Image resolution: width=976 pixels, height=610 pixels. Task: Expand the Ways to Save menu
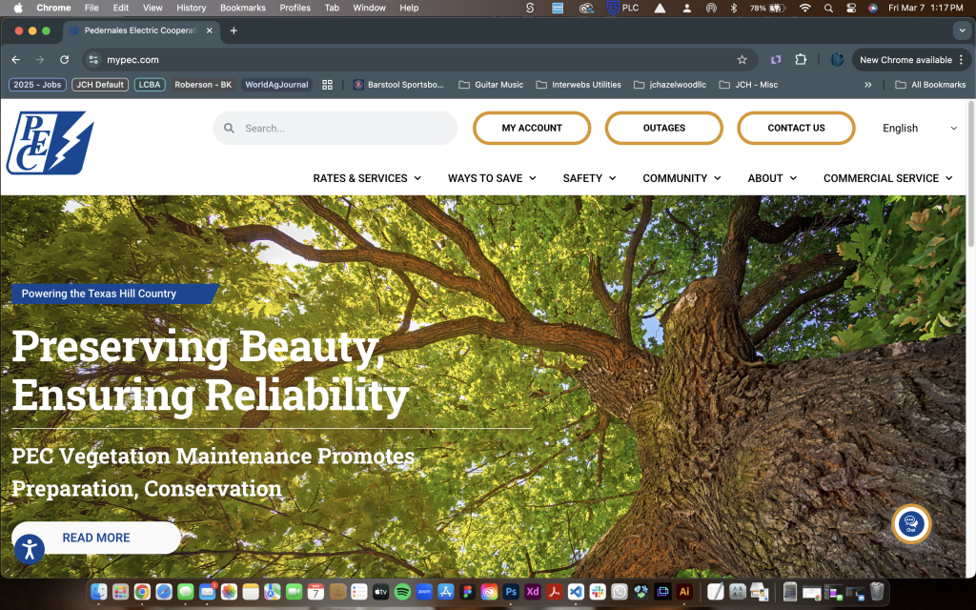pyautogui.click(x=492, y=178)
